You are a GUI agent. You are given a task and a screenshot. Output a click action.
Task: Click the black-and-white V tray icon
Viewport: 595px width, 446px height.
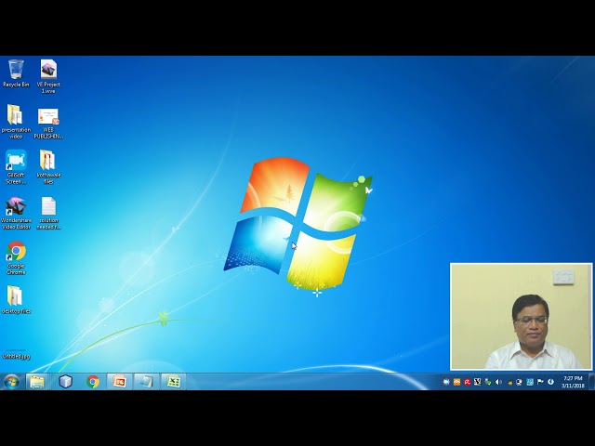[477, 382]
